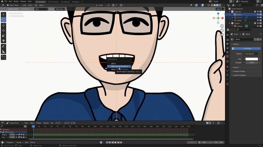263x147 pixels.
Task: Play the animation in reverse
Action: [113, 143]
